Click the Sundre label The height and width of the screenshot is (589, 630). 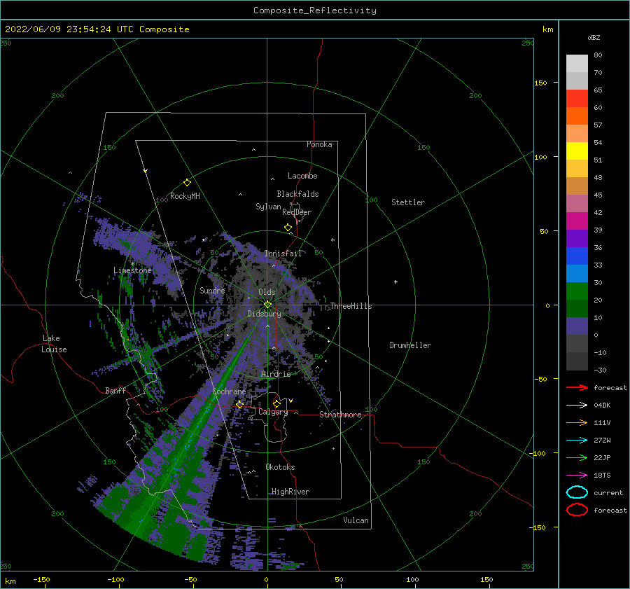(x=212, y=290)
